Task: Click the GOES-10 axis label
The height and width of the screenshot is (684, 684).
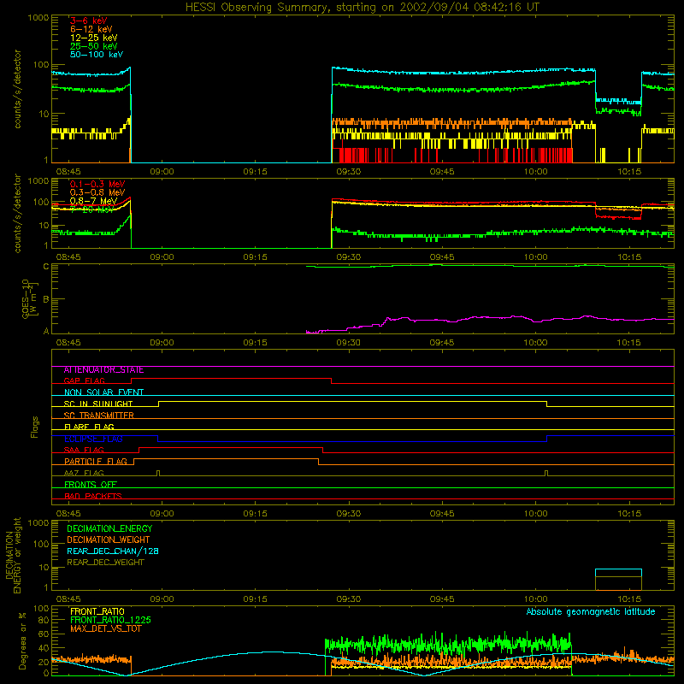Action: click(30, 299)
